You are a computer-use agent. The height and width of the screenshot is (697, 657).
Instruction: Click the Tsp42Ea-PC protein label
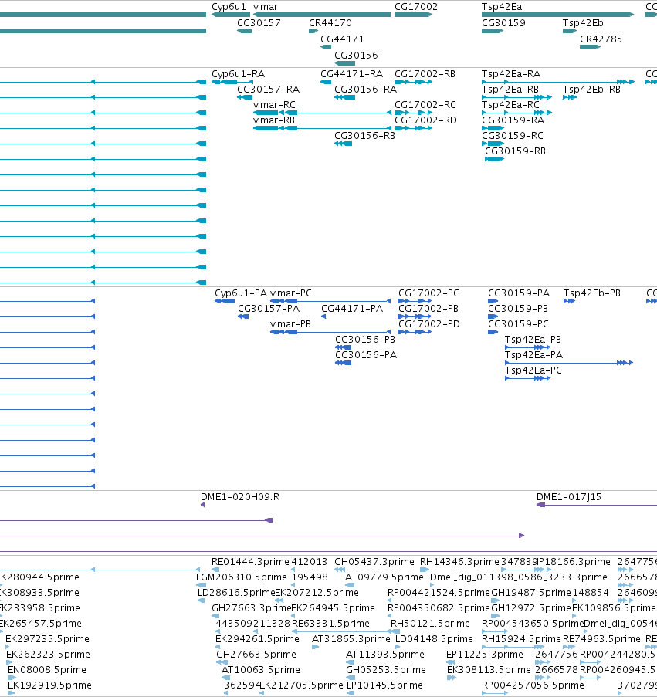tap(533, 370)
